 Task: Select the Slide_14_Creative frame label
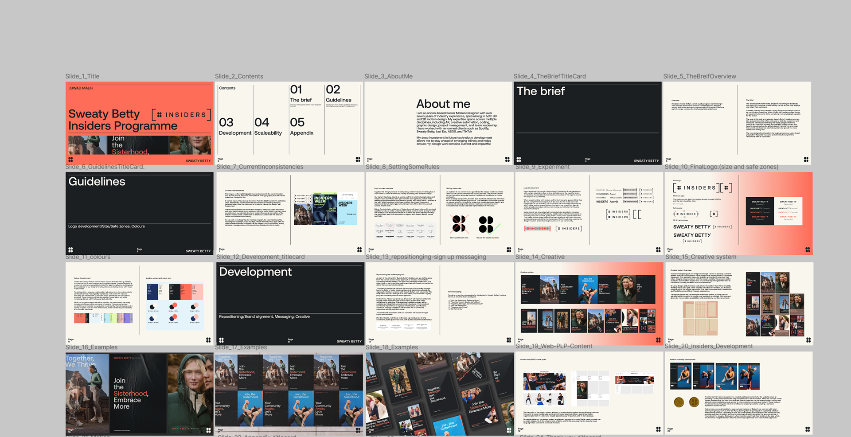(540, 257)
